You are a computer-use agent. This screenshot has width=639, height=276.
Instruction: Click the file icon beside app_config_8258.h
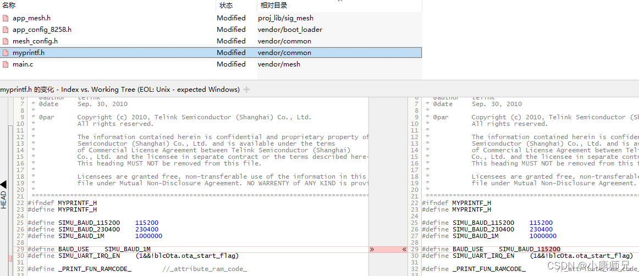click(5, 30)
